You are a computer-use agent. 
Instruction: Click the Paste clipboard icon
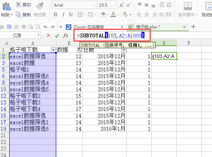click(x=7, y=6)
